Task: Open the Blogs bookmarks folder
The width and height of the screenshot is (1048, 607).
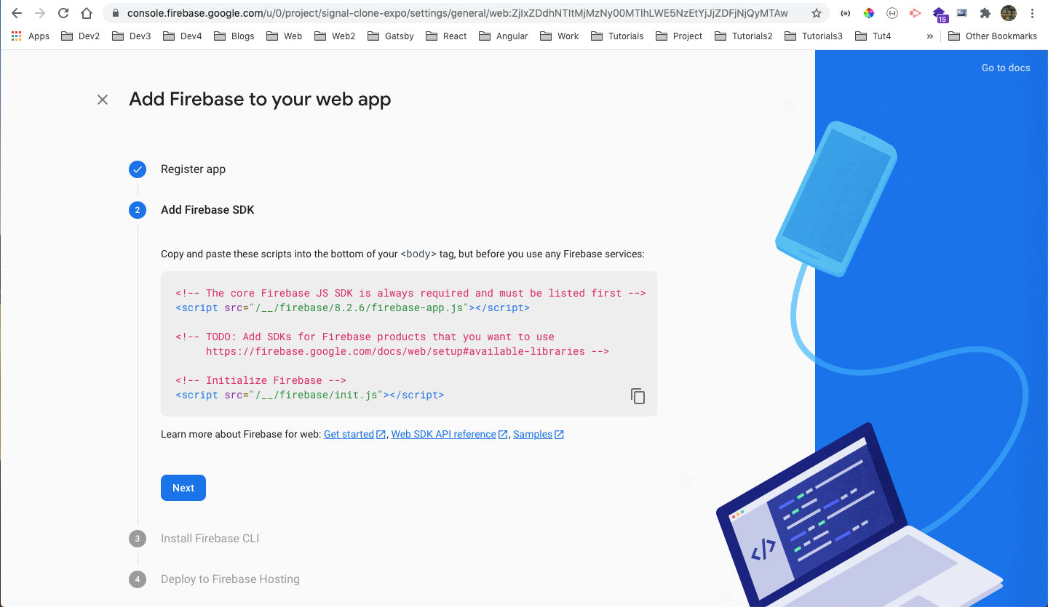Action: click(234, 36)
